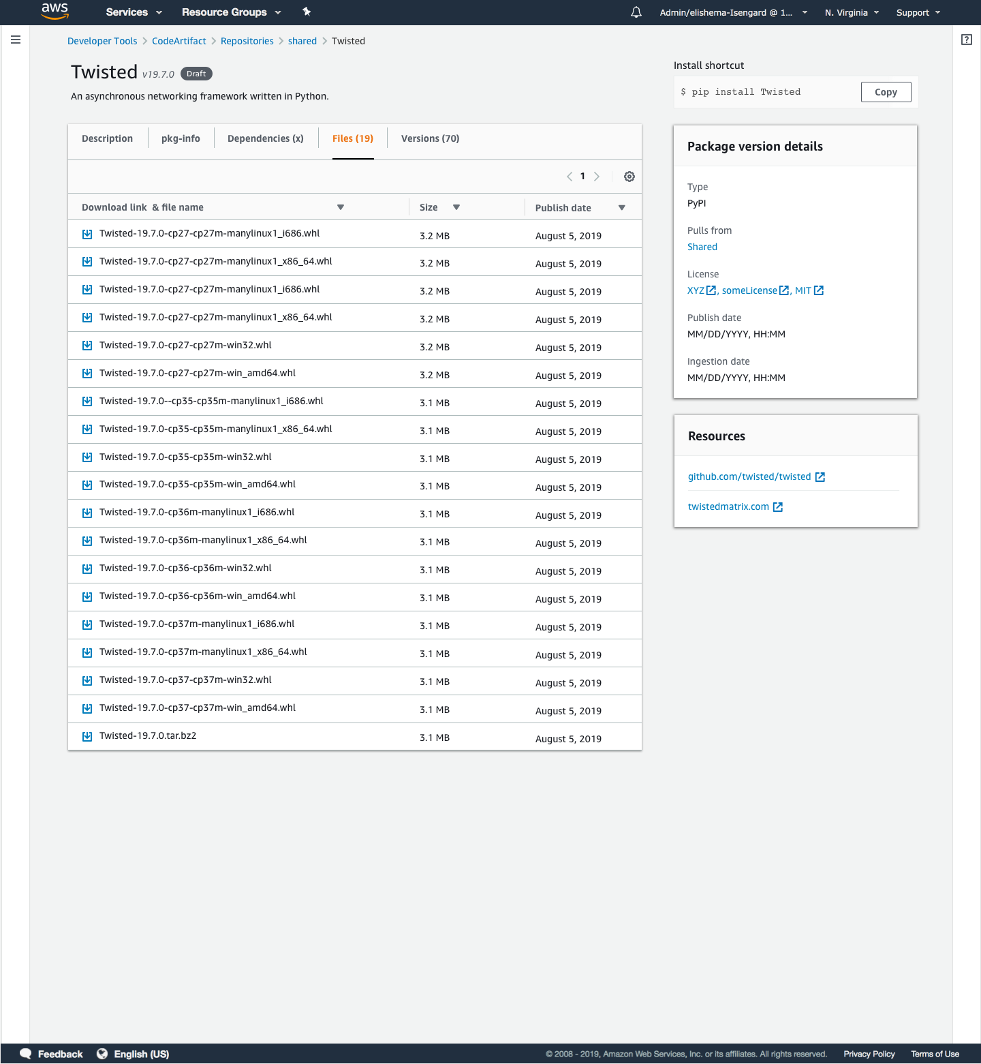Open the Privacy Policy link
Viewport: 981px width, 1064px height.
869,1054
